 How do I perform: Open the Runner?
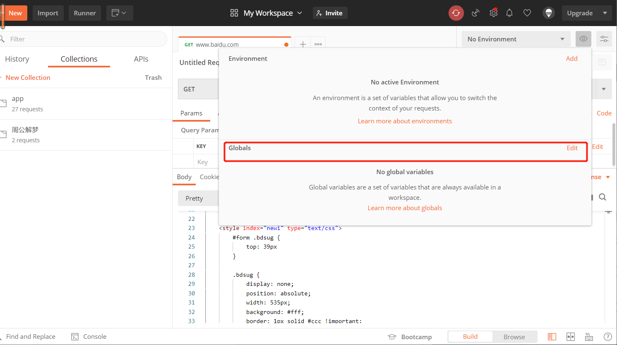[x=85, y=13]
